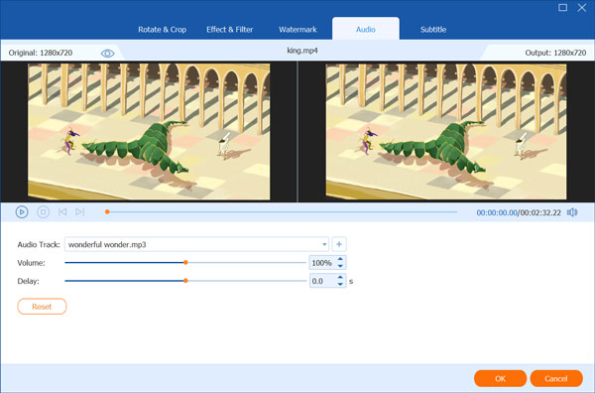
Task: Add a new audio track with plus button
Action: [x=339, y=244]
